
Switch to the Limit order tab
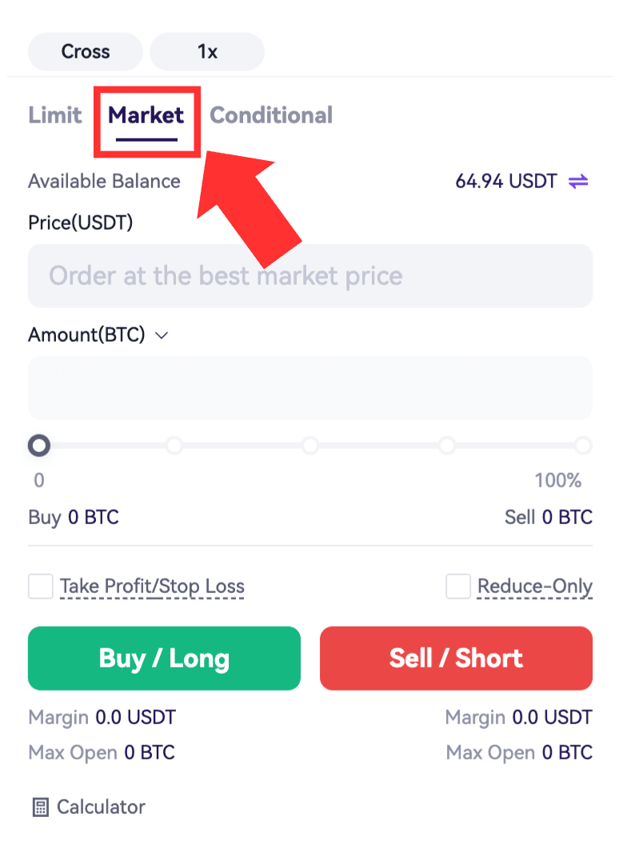[55, 115]
